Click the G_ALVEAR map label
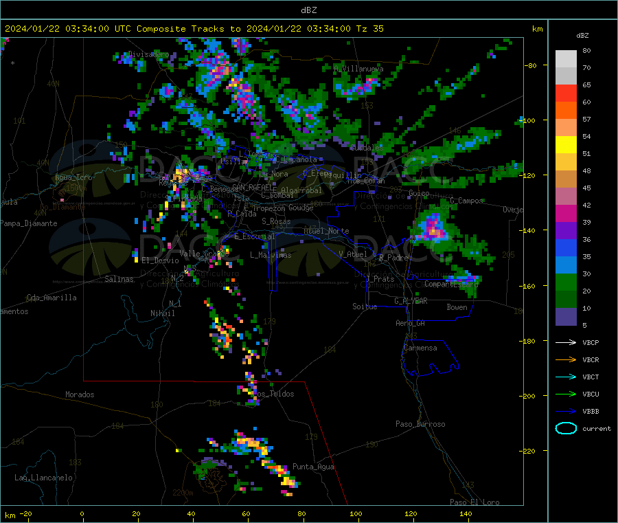 click(x=411, y=300)
